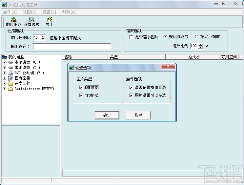Screen dimensions: 244x185
Task: Click the 本地磁盘 (C:) drive icon
Action: pos(10,62)
